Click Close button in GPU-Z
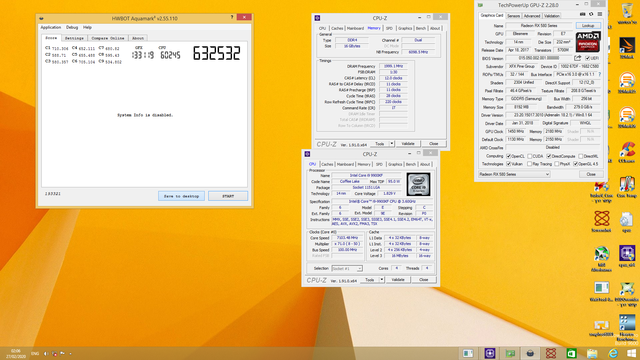The image size is (640, 360). (591, 174)
